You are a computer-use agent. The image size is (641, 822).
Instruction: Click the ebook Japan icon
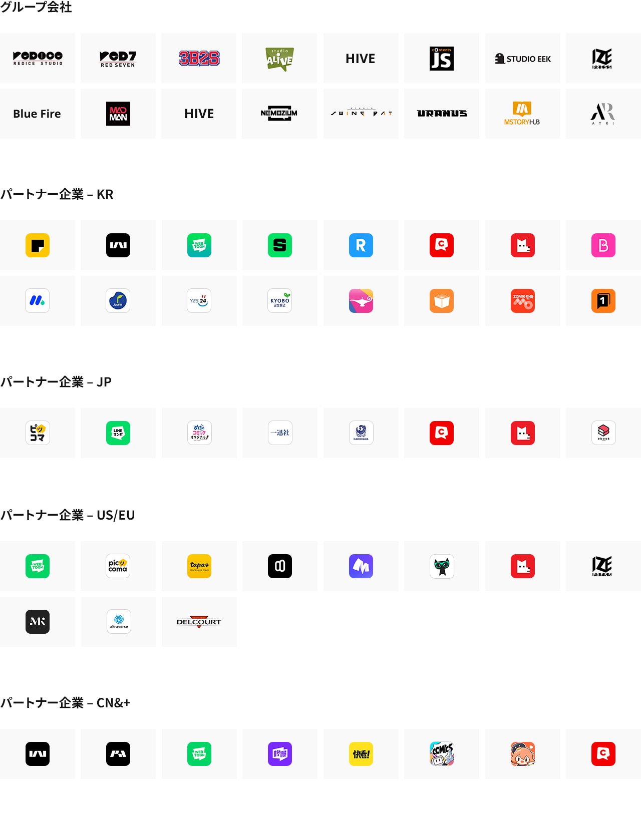[603, 433]
